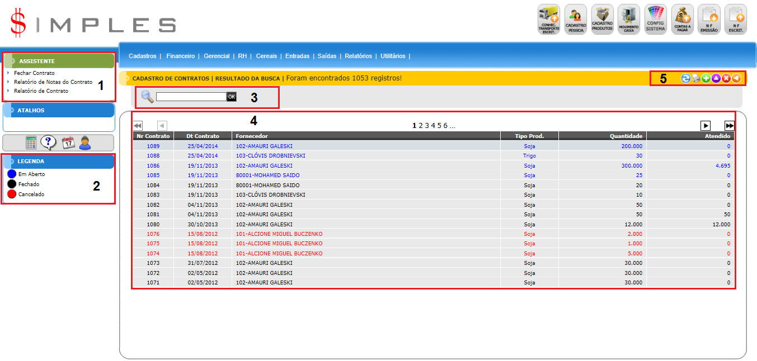The width and height of the screenshot is (757, 361).
Task: Click the Contas a Pagar money bag icon
Action: pyautogui.click(x=682, y=20)
